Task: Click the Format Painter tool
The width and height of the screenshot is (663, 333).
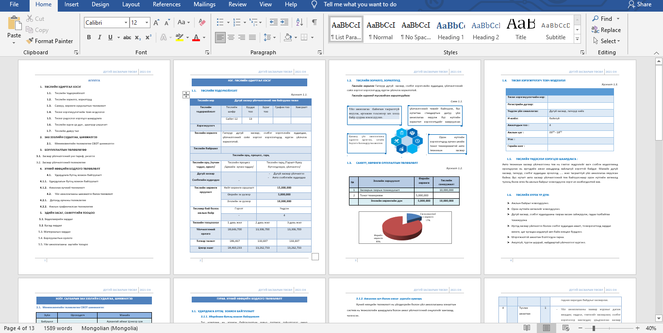Action: 49,41
